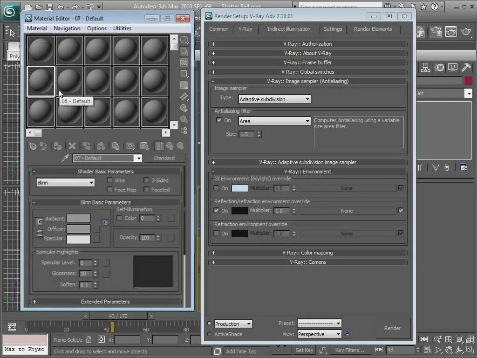Click Pan View hand icon

click(x=449, y=350)
